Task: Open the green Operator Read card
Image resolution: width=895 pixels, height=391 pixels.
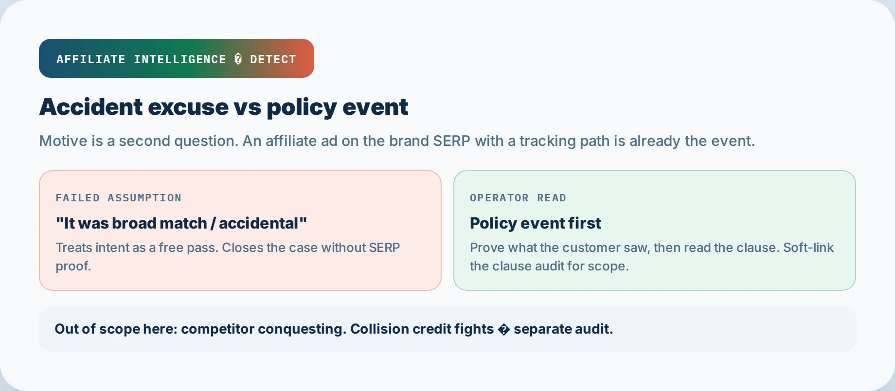Action: pos(655,231)
